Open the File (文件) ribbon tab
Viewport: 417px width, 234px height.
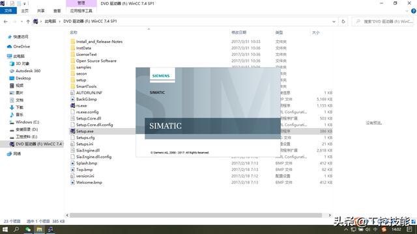click(x=8, y=10)
